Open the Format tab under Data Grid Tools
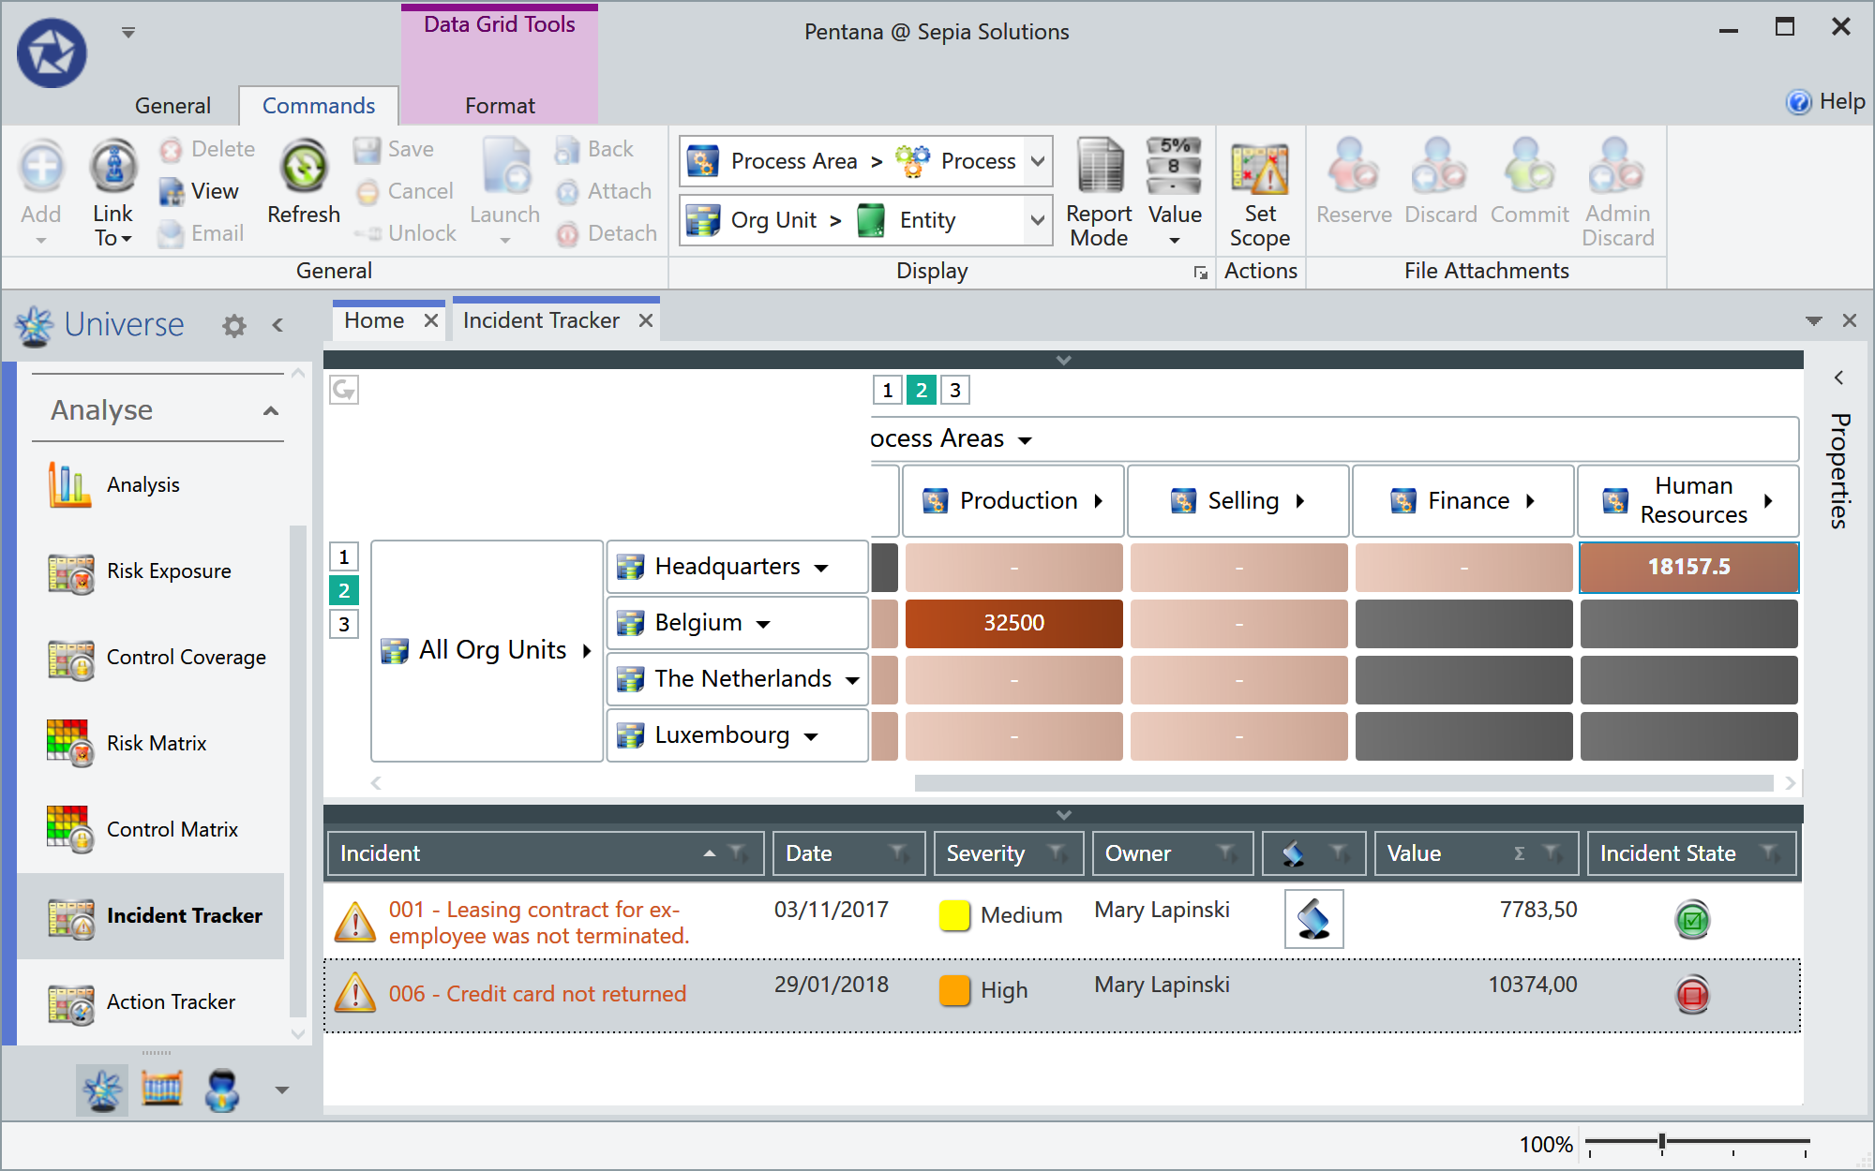This screenshot has height=1171, width=1875. pos(499,105)
